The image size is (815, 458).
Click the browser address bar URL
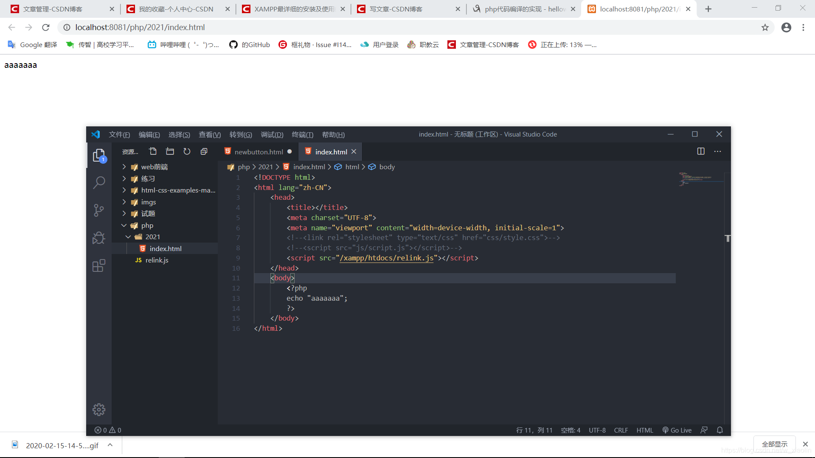click(x=140, y=28)
